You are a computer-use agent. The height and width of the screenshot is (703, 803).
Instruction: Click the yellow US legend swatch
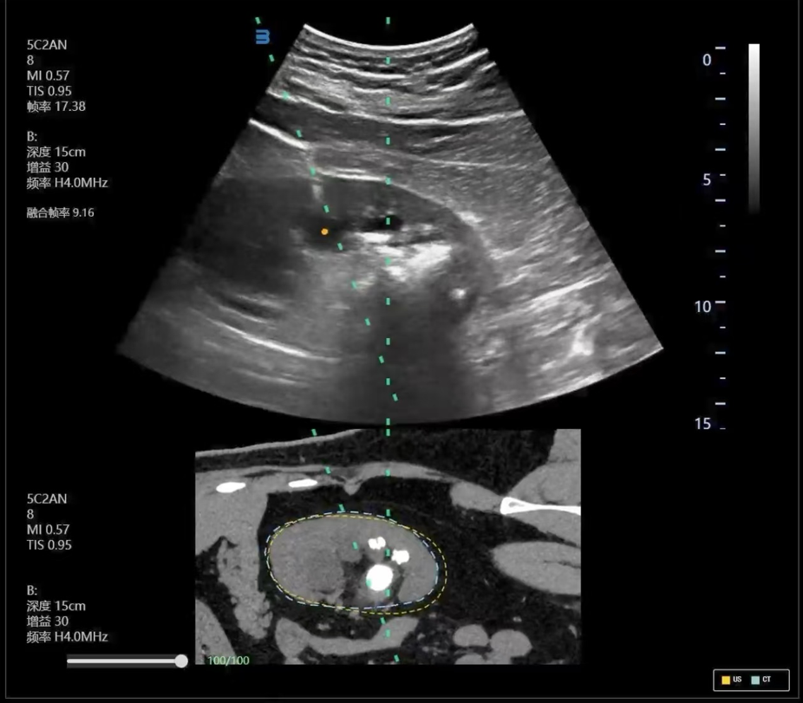(x=726, y=680)
